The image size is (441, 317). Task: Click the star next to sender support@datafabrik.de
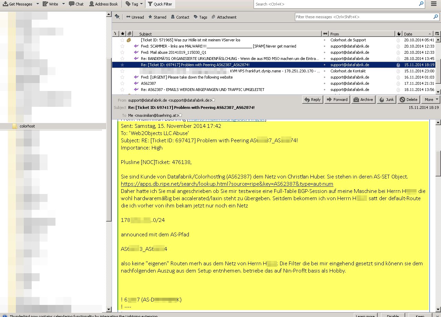(x=214, y=100)
